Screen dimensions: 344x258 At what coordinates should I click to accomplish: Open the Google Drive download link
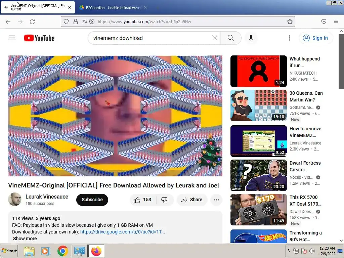[122, 232]
